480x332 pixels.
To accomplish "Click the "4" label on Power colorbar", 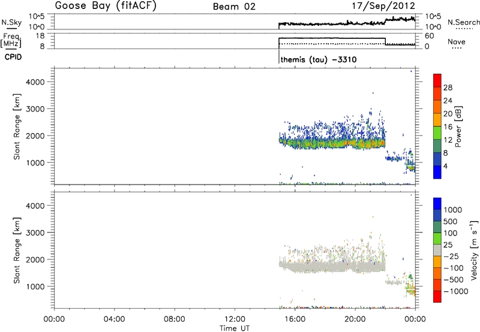I will click(x=445, y=166).
